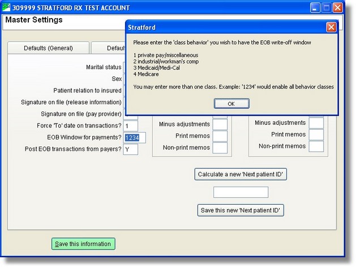
Task: Click Save this new 'Next patient ID'
Action: pyautogui.click(x=241, y=210)
